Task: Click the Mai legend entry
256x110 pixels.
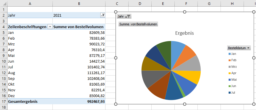Action: (x=233, y=80)
